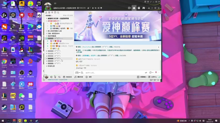Click the send arrow icon in chat input
The height and width of the screenshot is (123, 220).
pyautogui.click(x=146, y=72)
